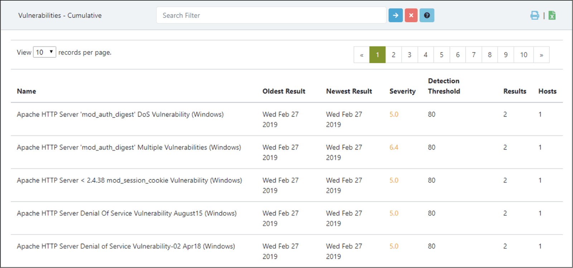573x268 pixels.
Task: Jump to page 2
Action: (394, 55)
